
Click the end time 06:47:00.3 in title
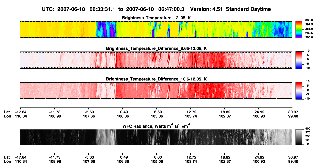(x=171, y=9)
